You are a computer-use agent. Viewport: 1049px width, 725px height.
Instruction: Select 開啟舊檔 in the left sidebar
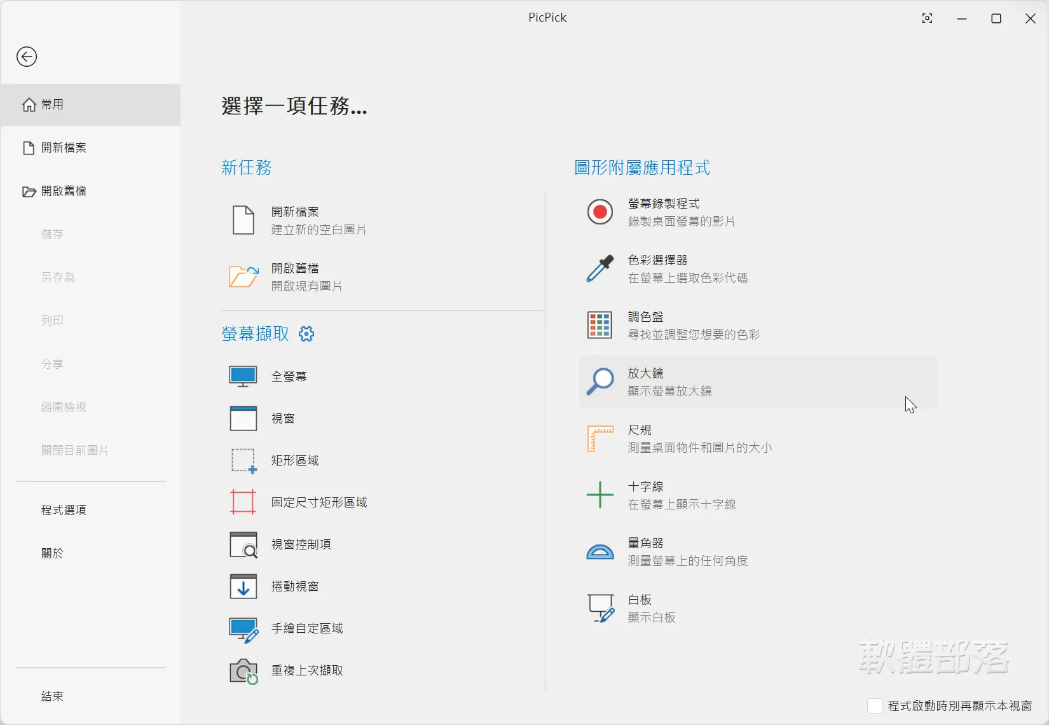coord(91,191)
